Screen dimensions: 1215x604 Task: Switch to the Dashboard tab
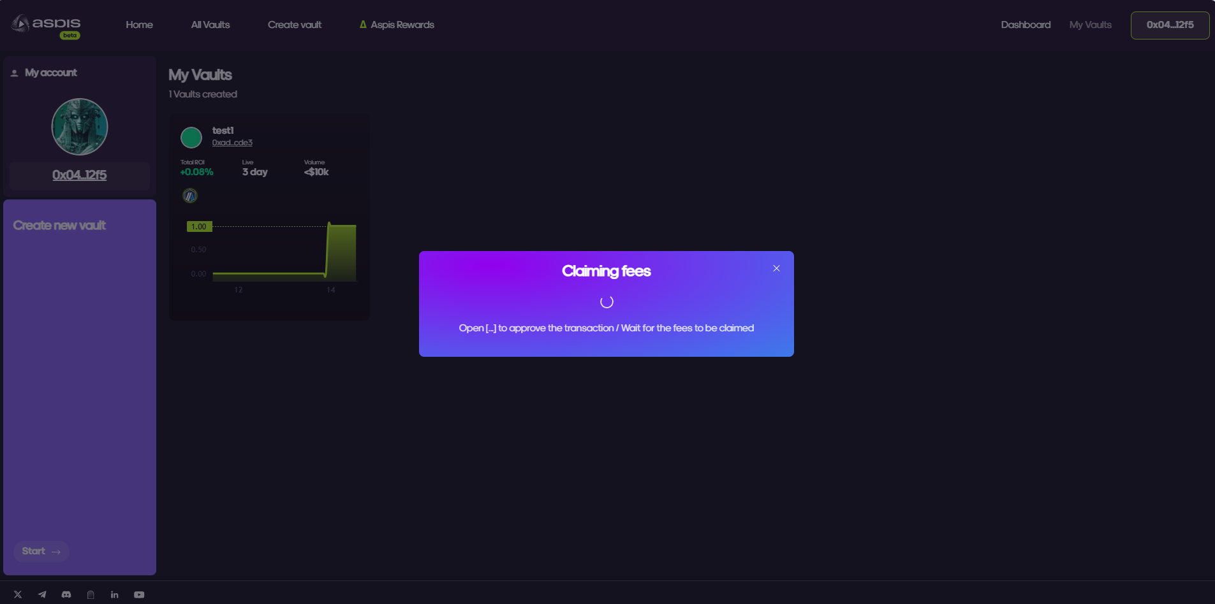(1026, 25)
